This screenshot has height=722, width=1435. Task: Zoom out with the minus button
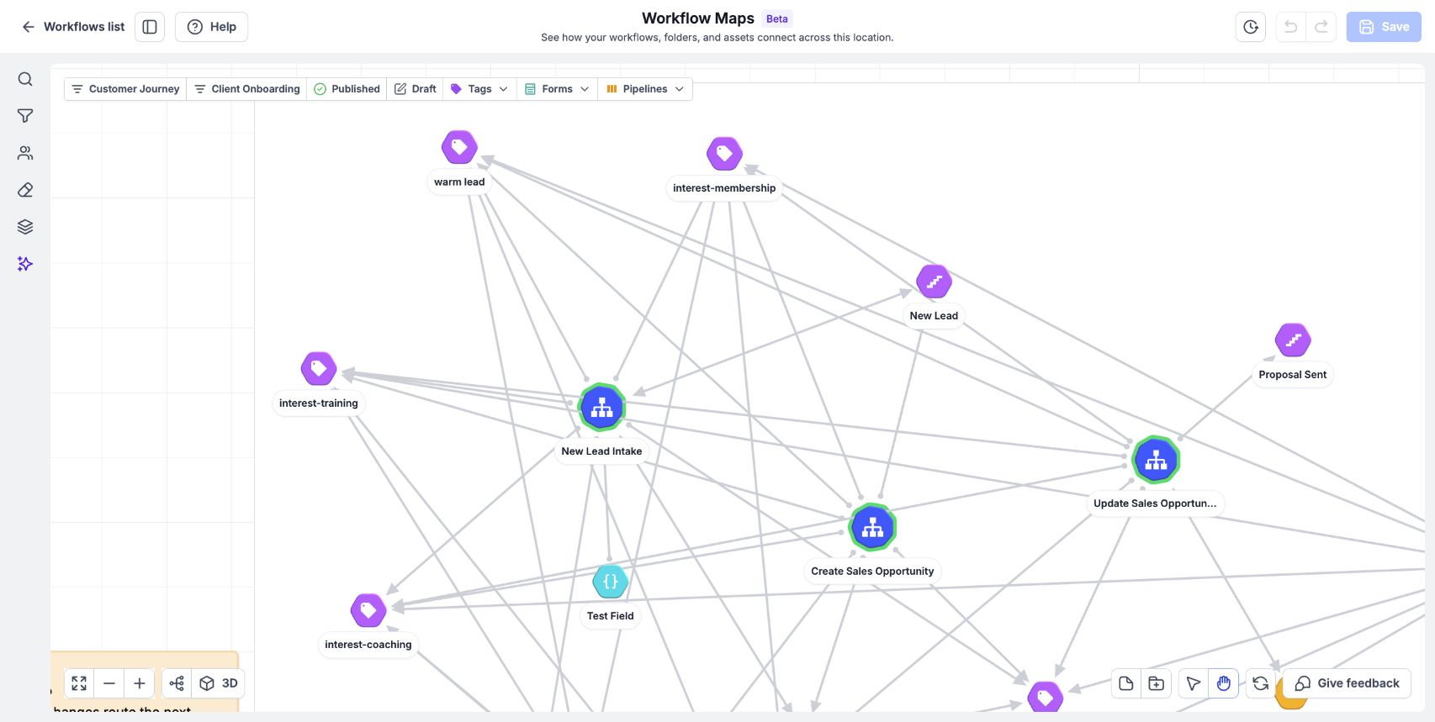pos(109,683)
